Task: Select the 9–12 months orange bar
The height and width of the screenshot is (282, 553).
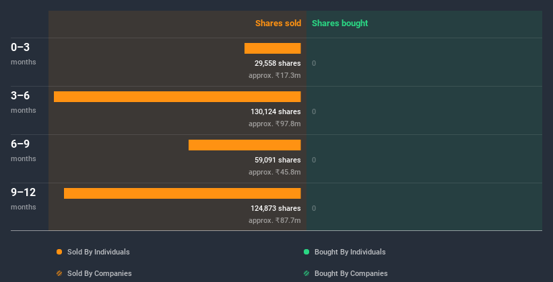Action: coord(183,193)
